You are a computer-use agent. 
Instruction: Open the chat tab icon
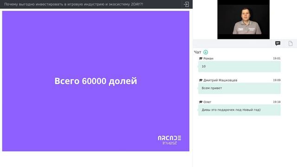(x=278, y=44)
